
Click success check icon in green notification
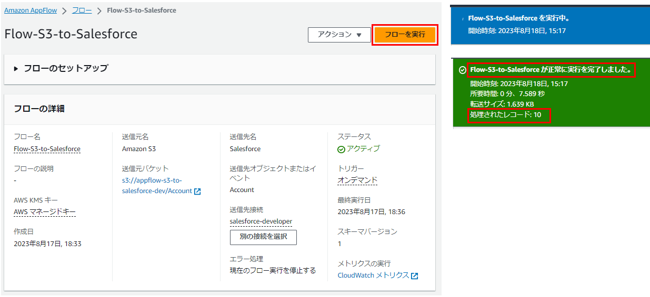click(462, 70)
